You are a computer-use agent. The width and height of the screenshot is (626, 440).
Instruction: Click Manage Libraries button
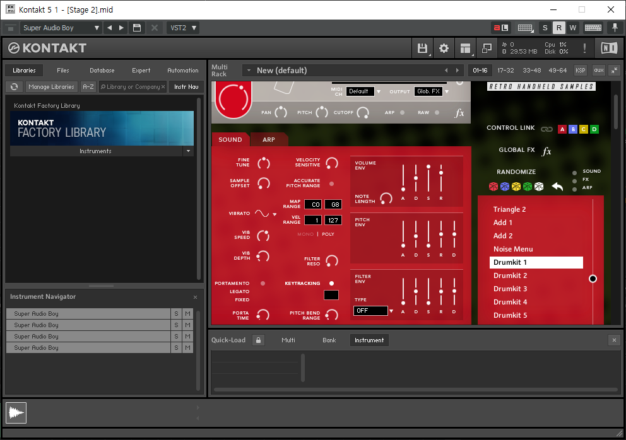click(52, 86)
